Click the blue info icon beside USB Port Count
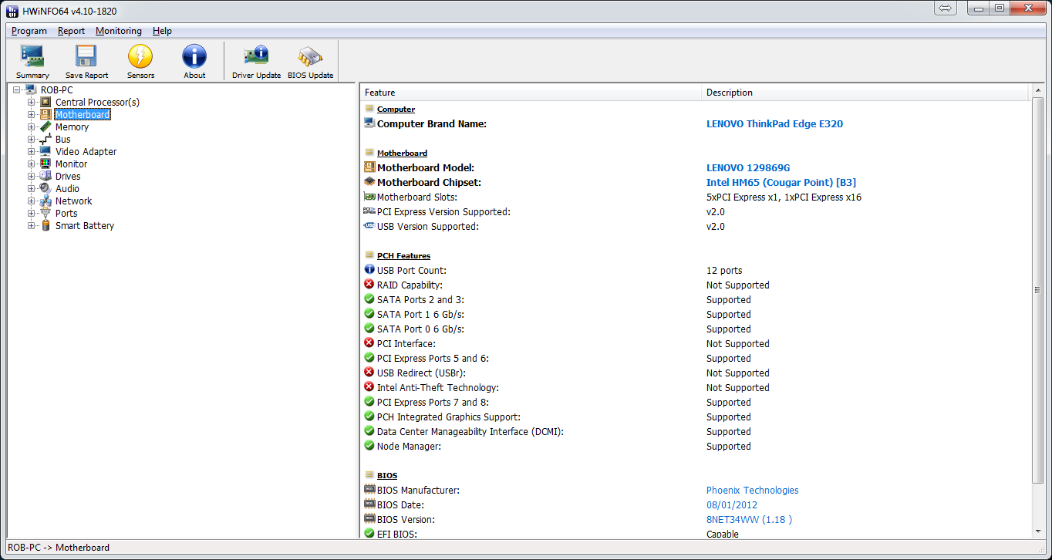The image size is (1052, 560). [369, 270]
